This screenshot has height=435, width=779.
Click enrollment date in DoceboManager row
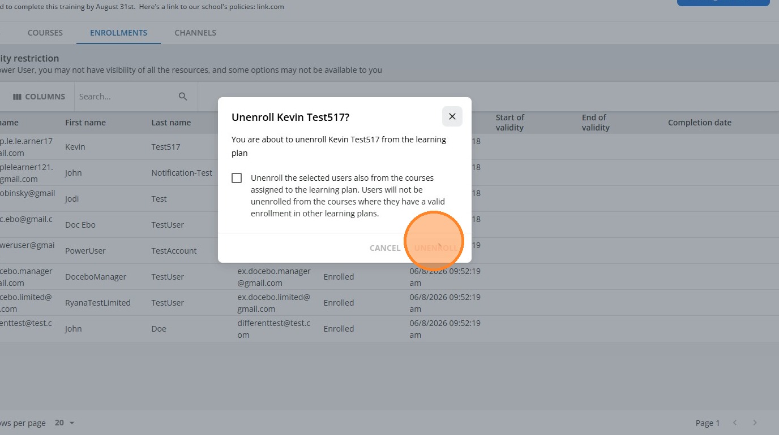pos(445,277)
